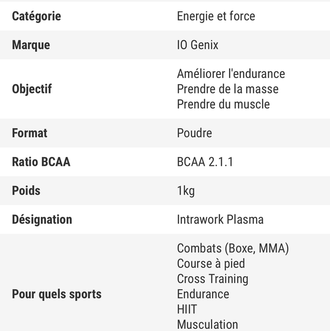Viewport: 330px width, 331px height.
Task: Select "Prendre de la masse" objective
Action: point(227,89)
